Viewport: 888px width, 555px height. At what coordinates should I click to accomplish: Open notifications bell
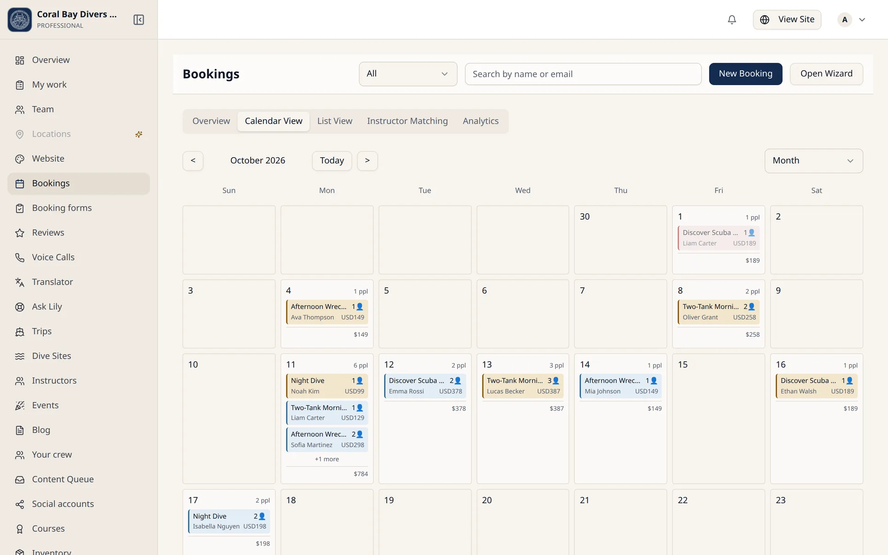[732, 19]
